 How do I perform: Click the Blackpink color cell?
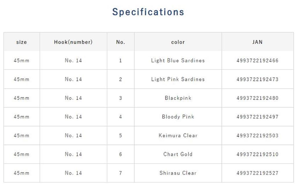coord(178,98)
